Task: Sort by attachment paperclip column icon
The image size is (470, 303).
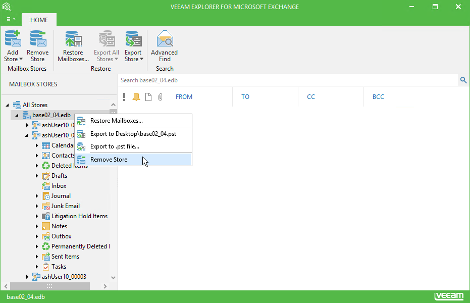Action: point(161,97)
